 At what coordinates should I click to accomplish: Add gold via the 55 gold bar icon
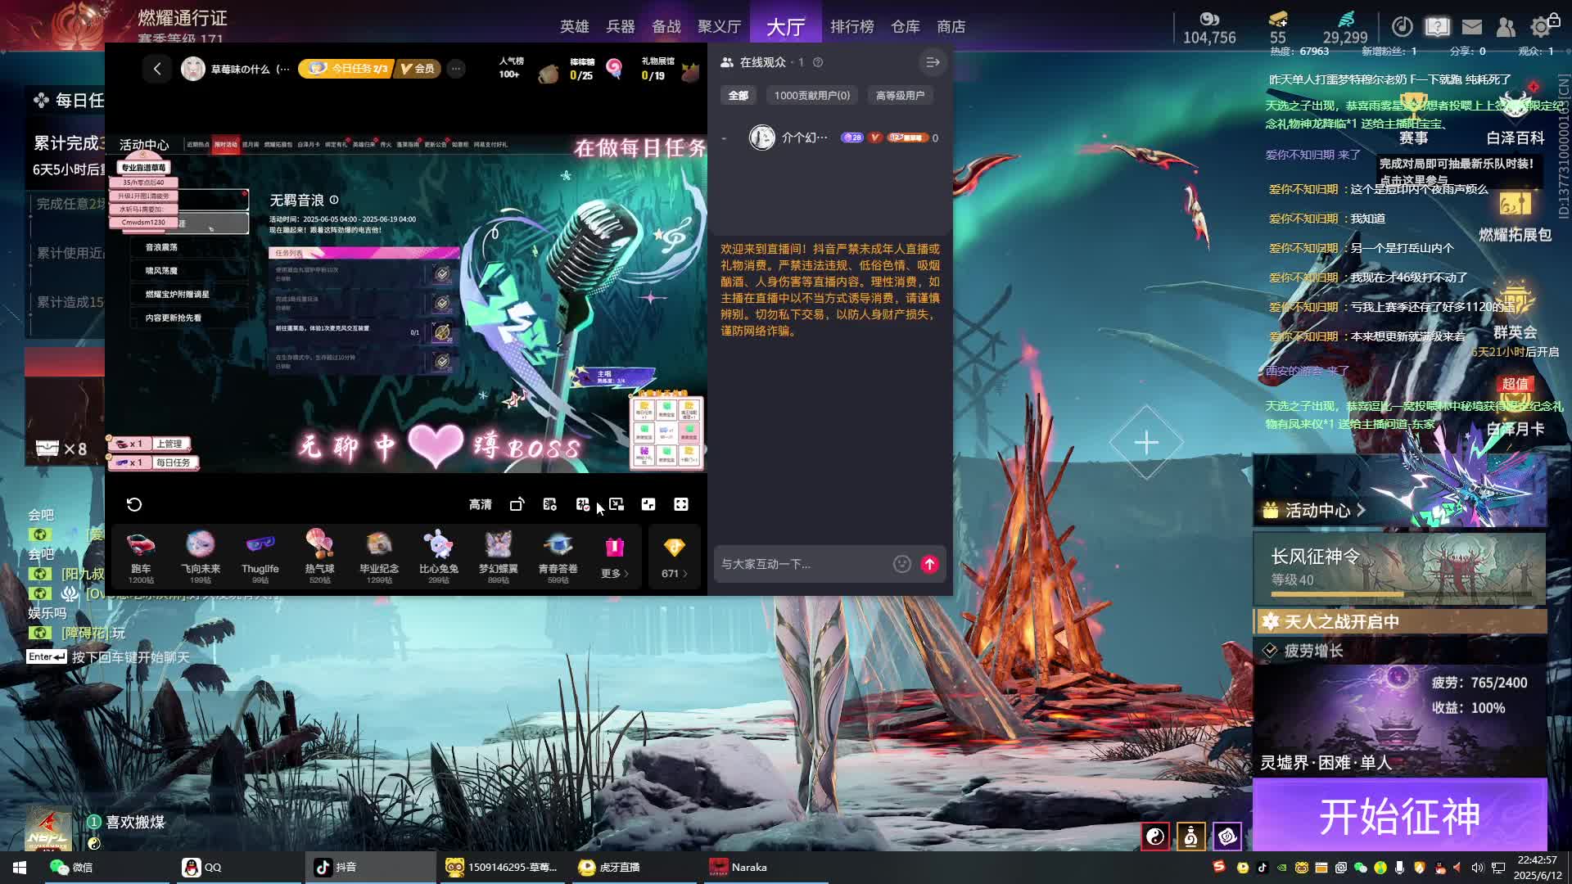pos(1278,19)
